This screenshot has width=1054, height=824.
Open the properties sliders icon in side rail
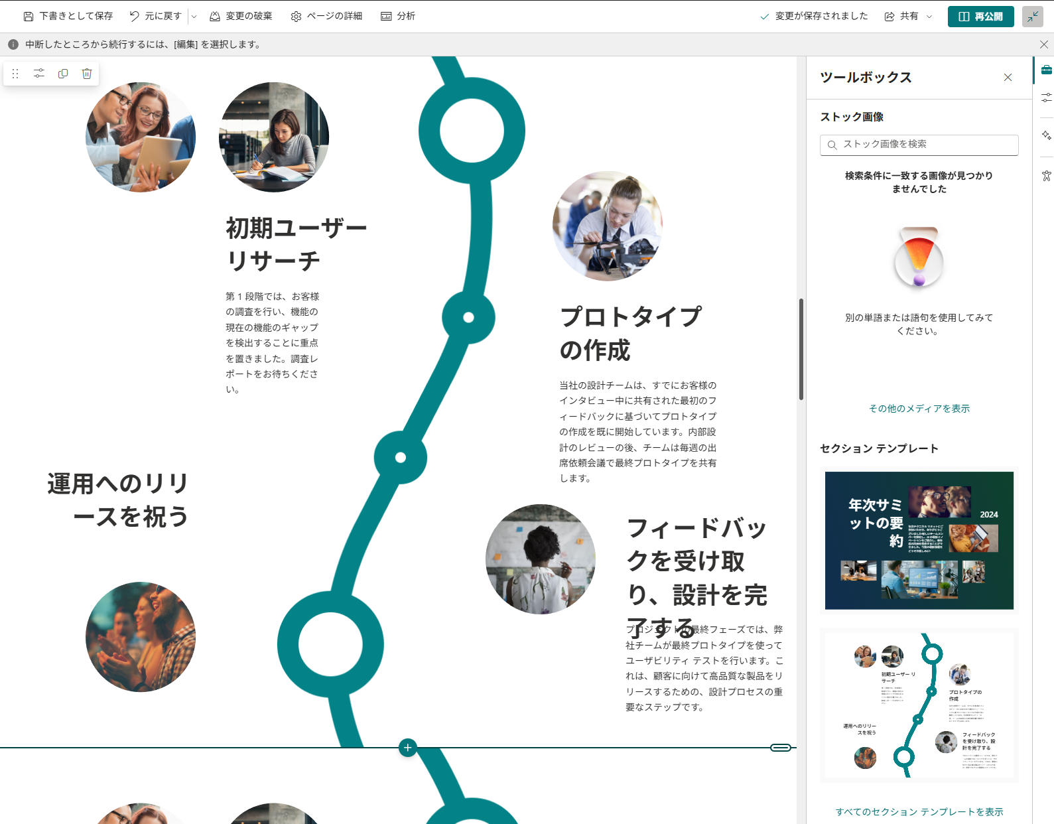click(1046, 98)
